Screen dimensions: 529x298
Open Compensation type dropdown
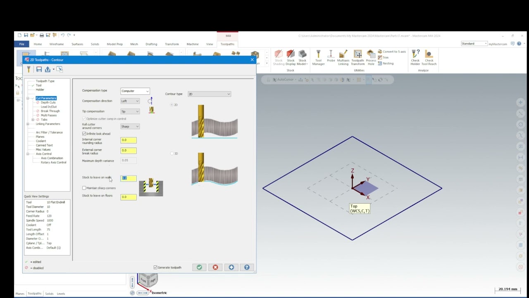coord(135,91)
